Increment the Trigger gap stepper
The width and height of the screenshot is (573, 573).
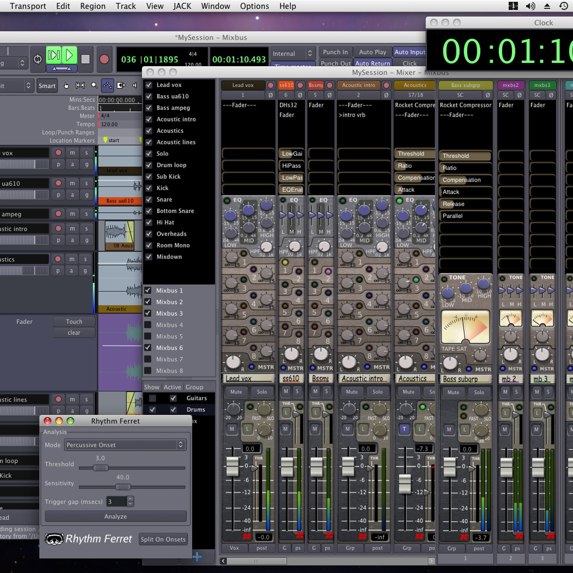click(x=130, y=499)
